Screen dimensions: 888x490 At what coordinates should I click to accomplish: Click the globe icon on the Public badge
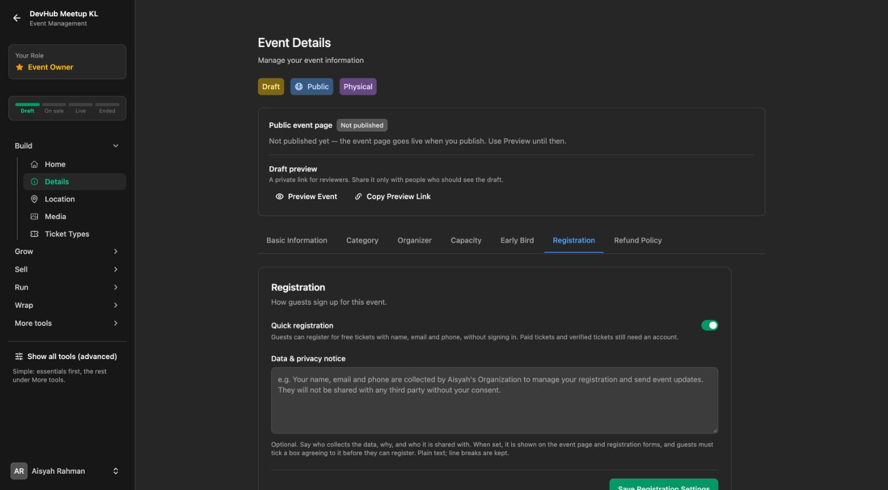(299, 87)
